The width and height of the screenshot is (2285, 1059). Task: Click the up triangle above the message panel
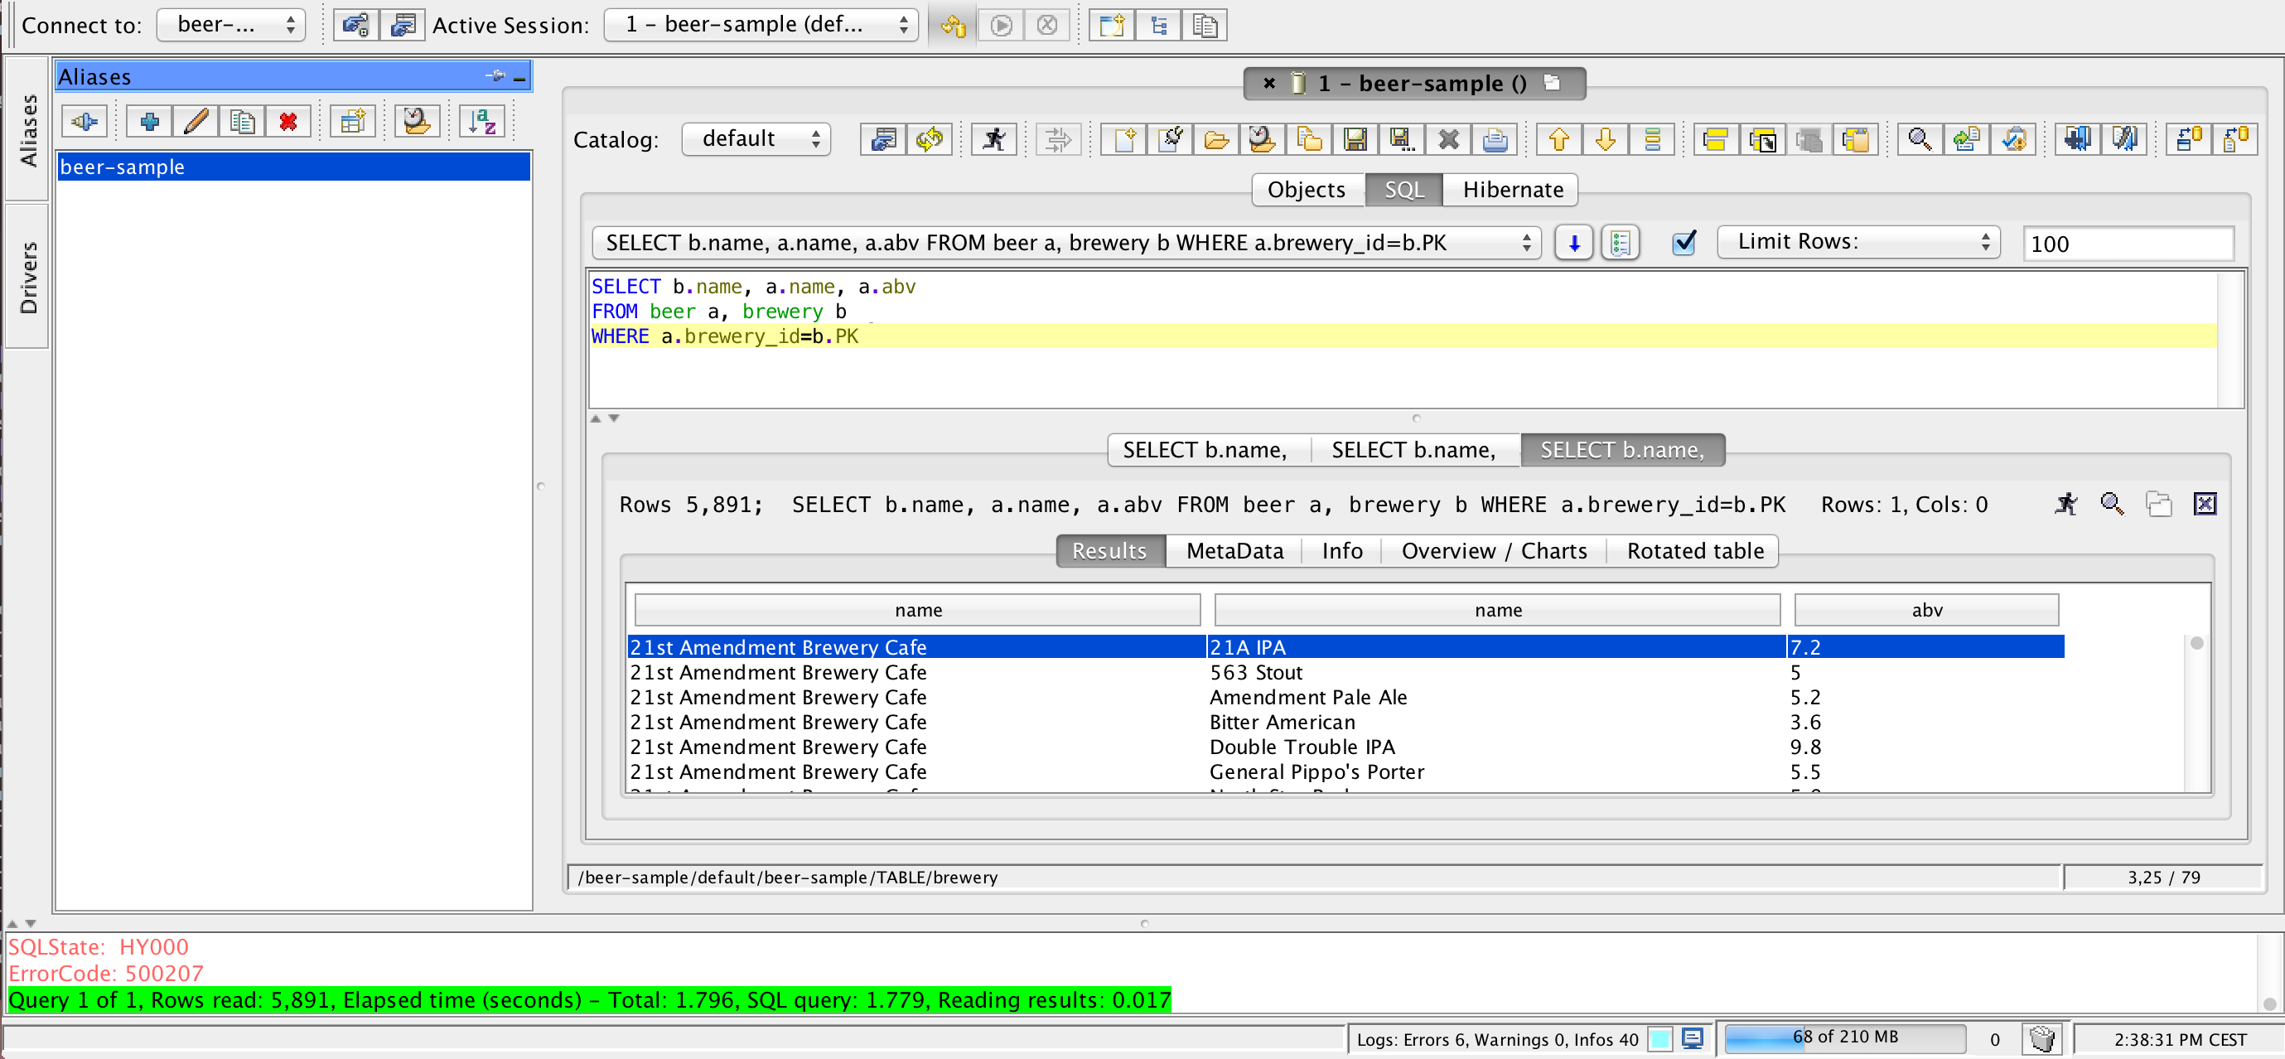pos(12,923)
